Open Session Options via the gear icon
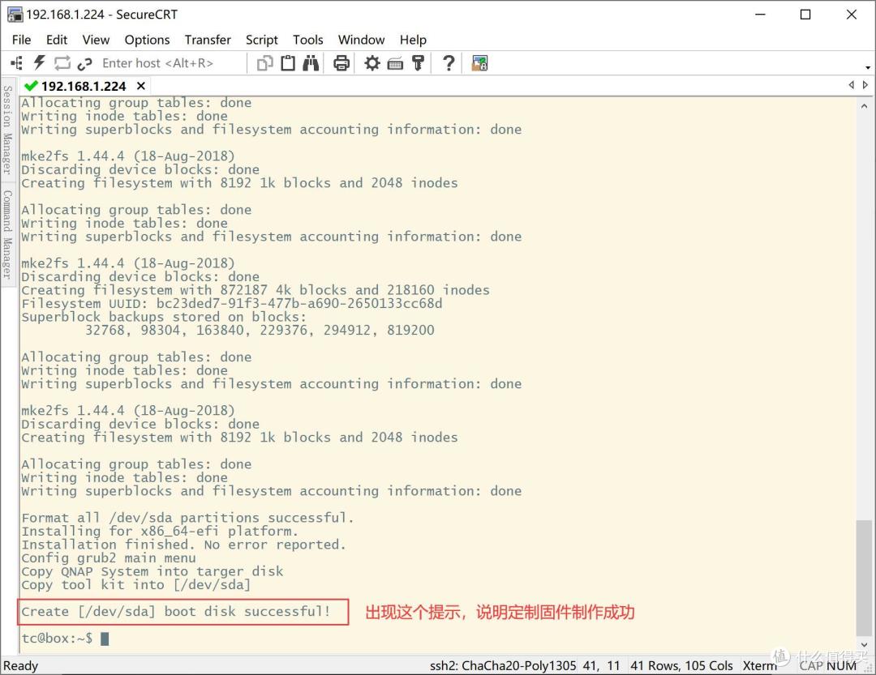 pos(371,63)
